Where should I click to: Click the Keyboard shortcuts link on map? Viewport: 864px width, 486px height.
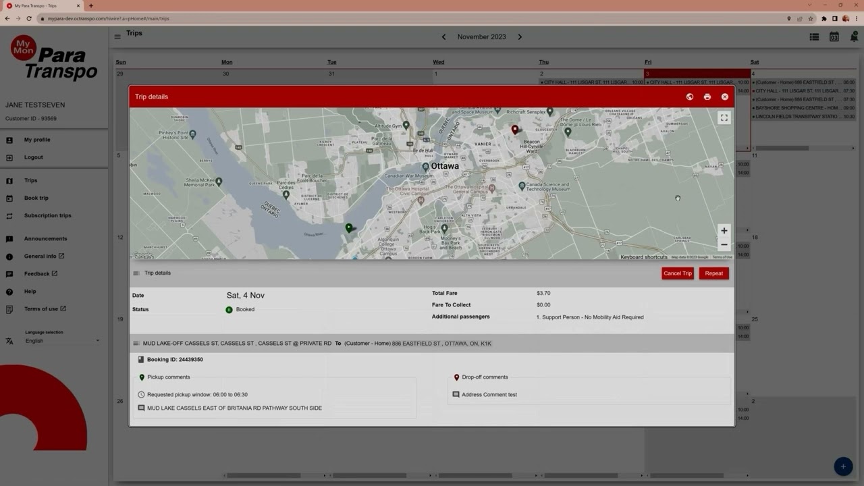[644, 257]
